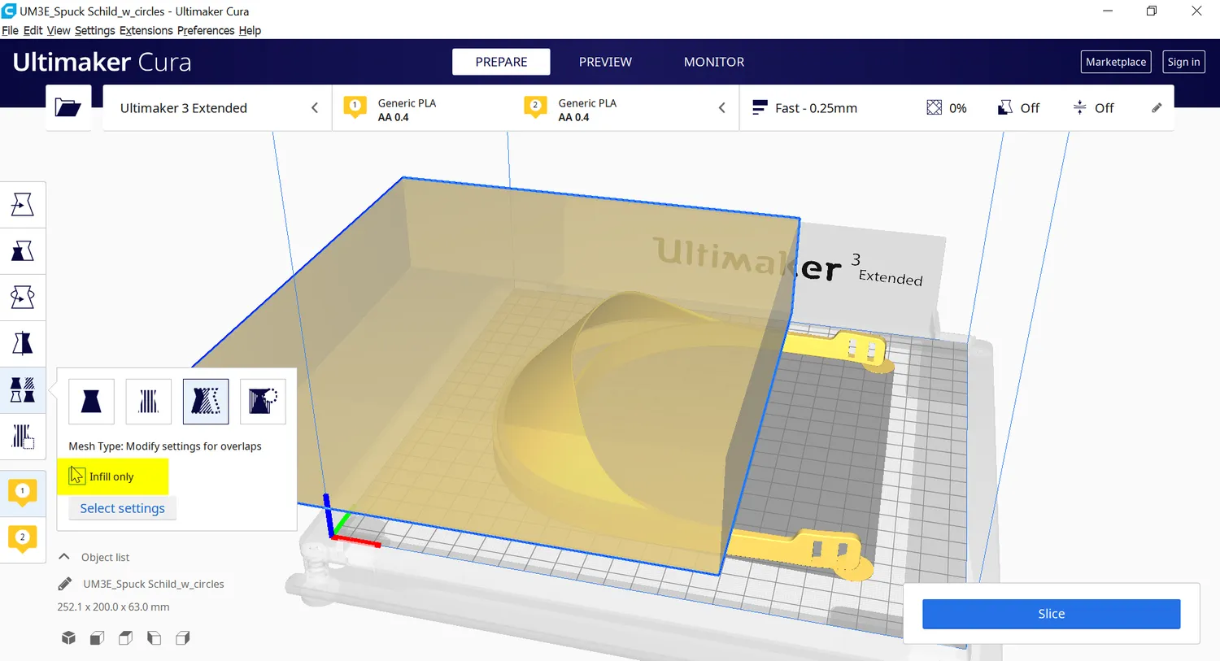This screenshot has width=1220, height=661.
Task: Select the Move tool in left toolbar
Action: tap(23, 204)
